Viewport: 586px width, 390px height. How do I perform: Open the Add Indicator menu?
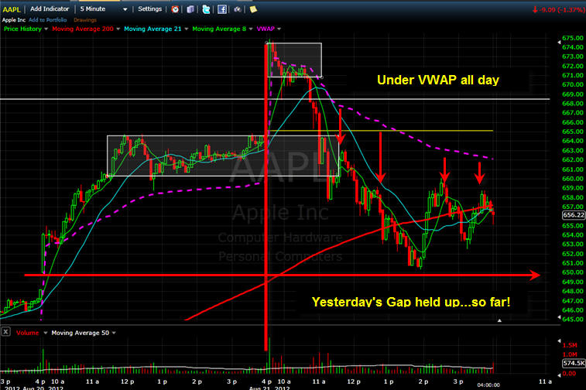(50, 9)
